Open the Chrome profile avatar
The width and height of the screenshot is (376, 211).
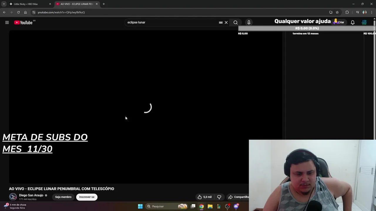365,12
